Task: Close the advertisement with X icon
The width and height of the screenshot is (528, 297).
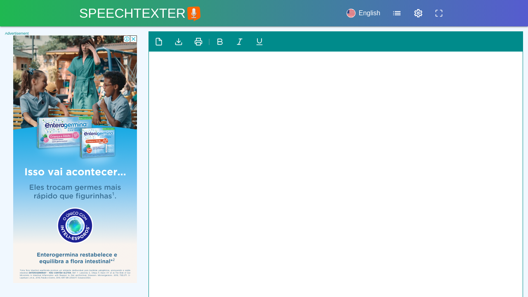Action: (x=134, y=39)
